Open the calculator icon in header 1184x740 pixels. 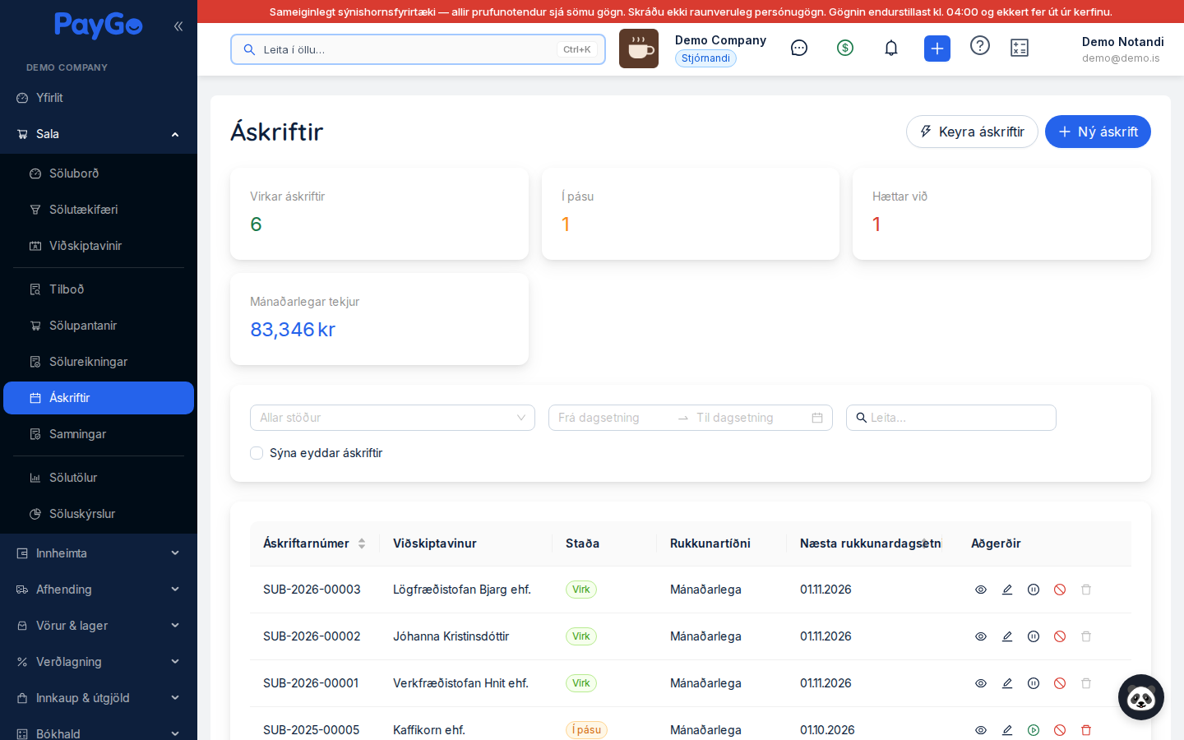(x=1020, y=49)
